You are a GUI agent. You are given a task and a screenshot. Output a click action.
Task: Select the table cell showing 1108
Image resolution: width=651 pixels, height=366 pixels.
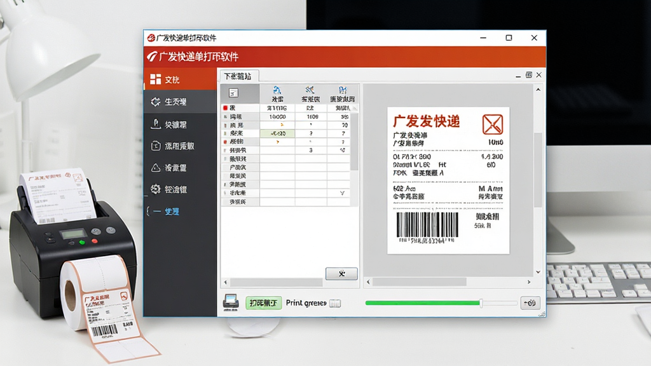pos(311,117)
